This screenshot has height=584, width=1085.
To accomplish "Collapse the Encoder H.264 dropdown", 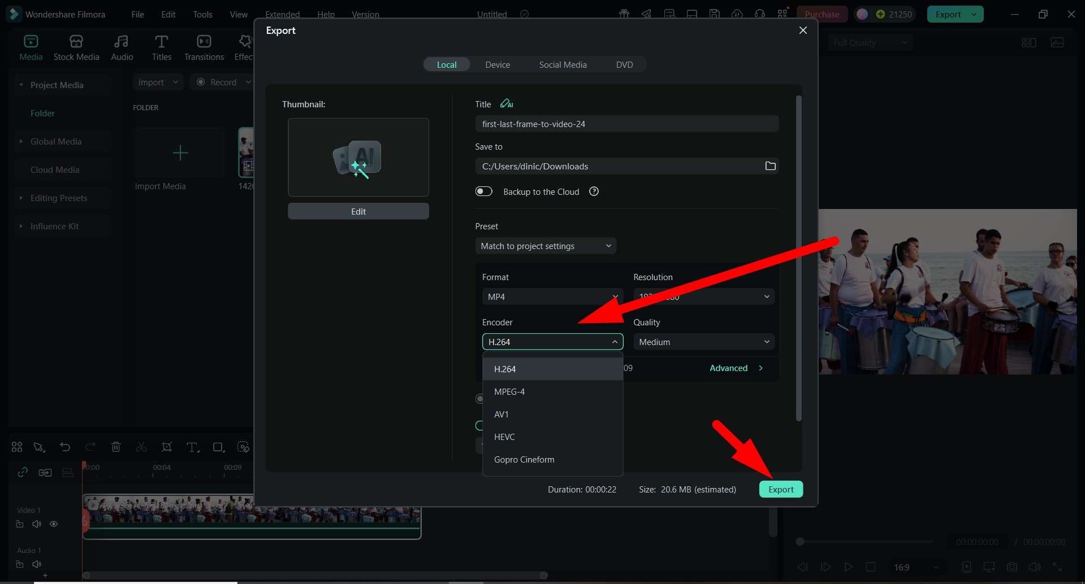I will [552, 342].
